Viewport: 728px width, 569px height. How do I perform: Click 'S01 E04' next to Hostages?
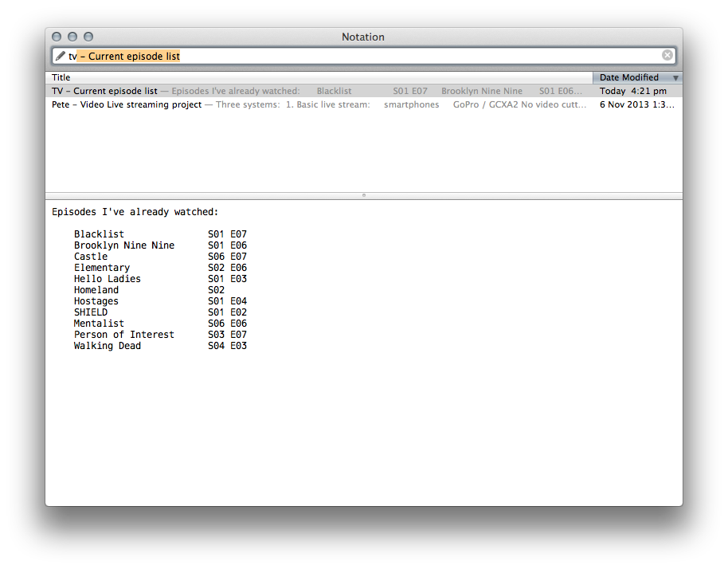pos(228,301)
